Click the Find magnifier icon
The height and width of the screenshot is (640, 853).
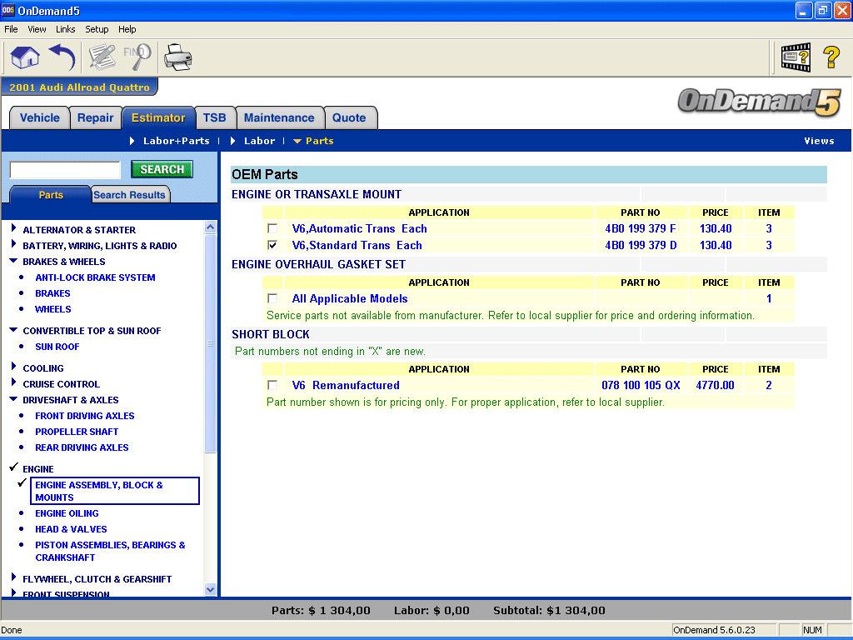tap(137, 57)
